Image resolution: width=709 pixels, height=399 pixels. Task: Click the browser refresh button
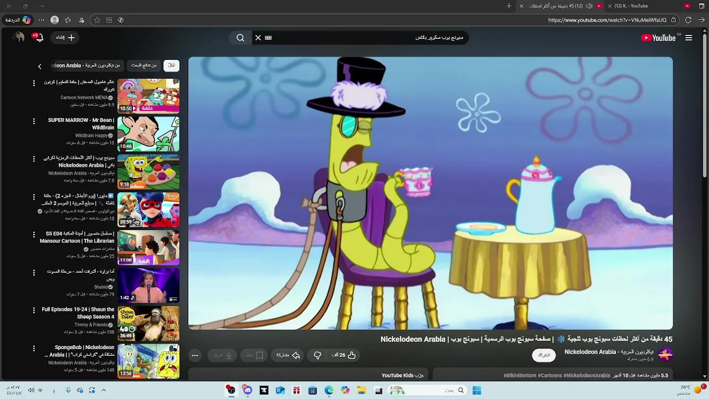(x=689, y=20)
